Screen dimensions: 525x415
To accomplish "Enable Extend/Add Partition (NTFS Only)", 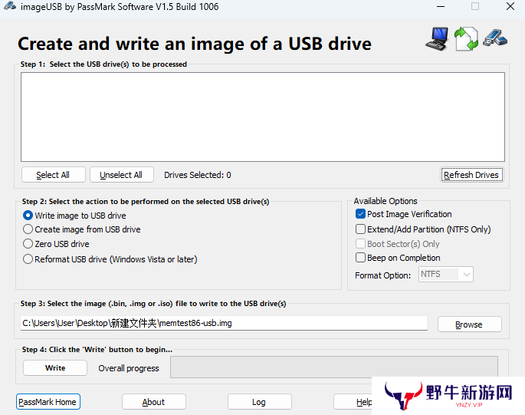I will point(360,229).
